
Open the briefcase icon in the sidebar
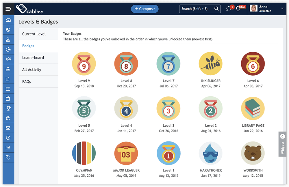[8, 69]
